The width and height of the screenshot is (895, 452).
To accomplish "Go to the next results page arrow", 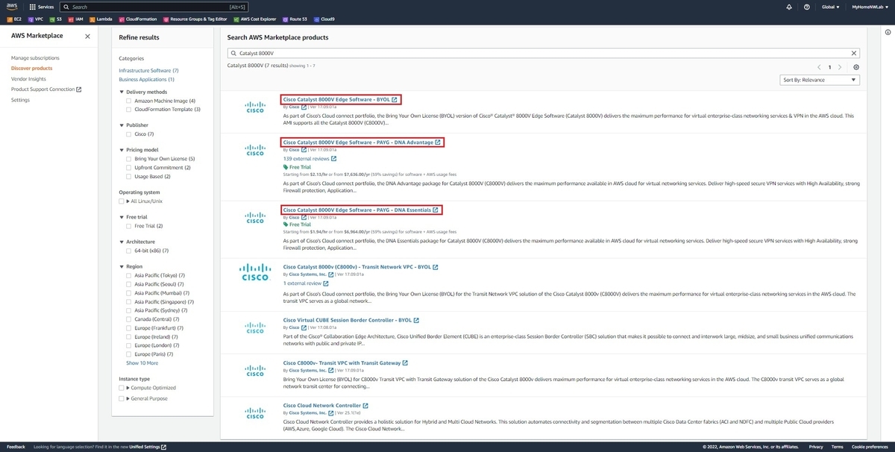I will coord(841,66).
